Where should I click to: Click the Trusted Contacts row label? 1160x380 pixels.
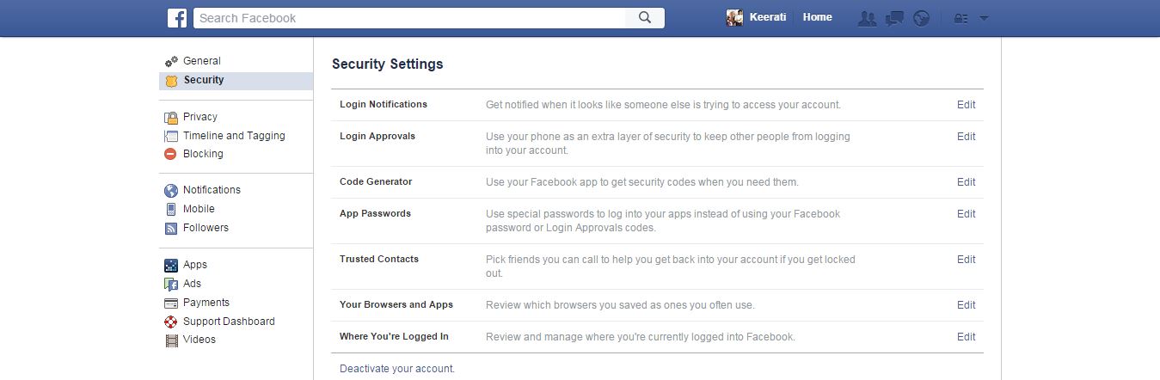coord(379,260)
